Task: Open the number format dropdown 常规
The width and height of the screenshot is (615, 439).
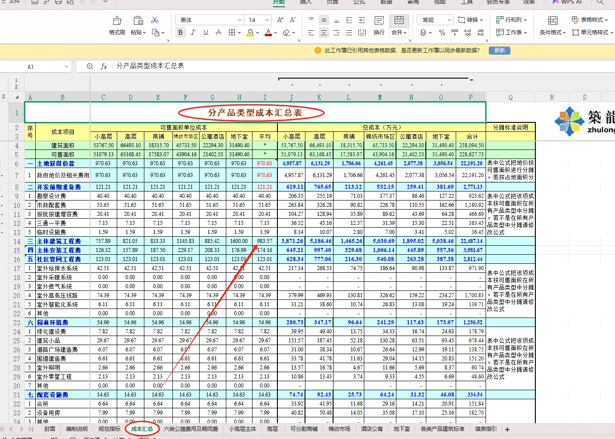Action: click(449, 20)
